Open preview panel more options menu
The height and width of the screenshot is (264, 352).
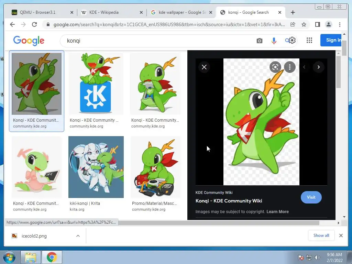(x=289, y=67)
